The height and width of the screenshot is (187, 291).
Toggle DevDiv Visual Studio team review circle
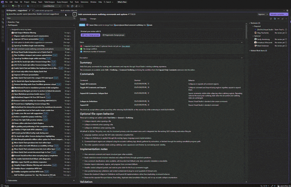coord(286,29)
